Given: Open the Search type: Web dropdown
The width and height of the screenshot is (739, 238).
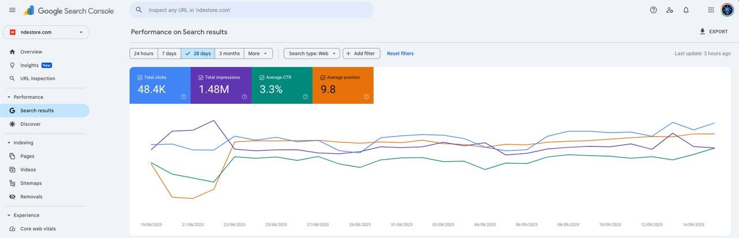Looking at the screenshot, I should point(312,54).
